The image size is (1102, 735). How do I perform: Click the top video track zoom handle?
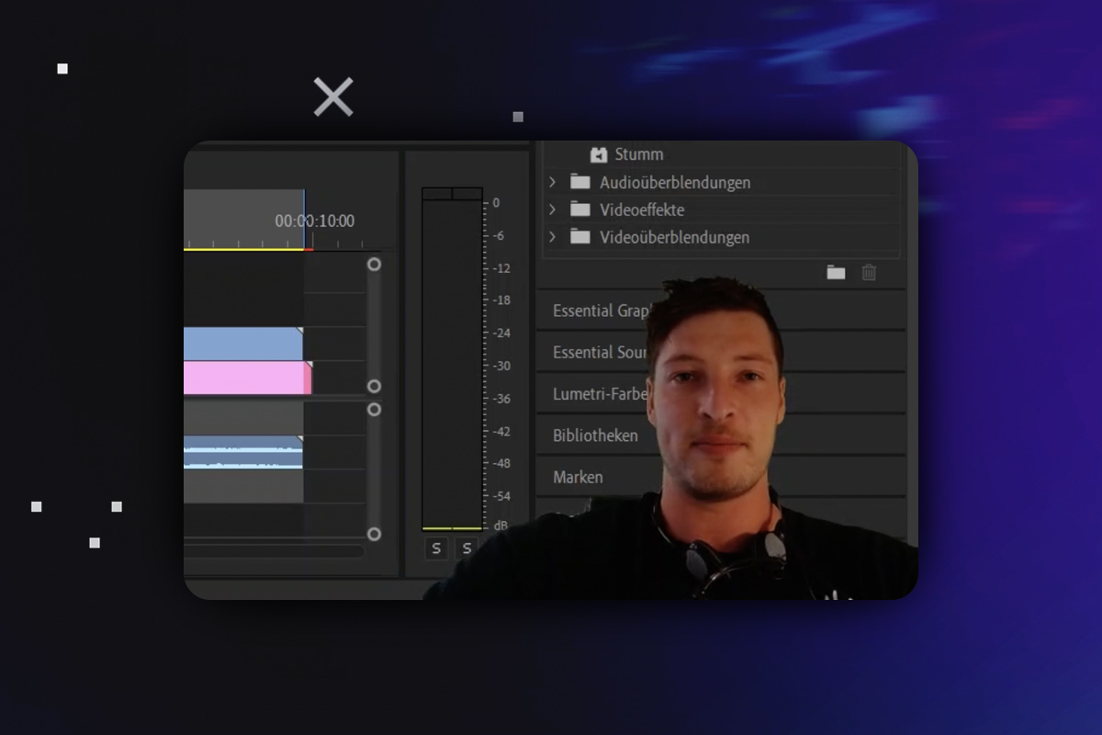click(x=374, y=264)
